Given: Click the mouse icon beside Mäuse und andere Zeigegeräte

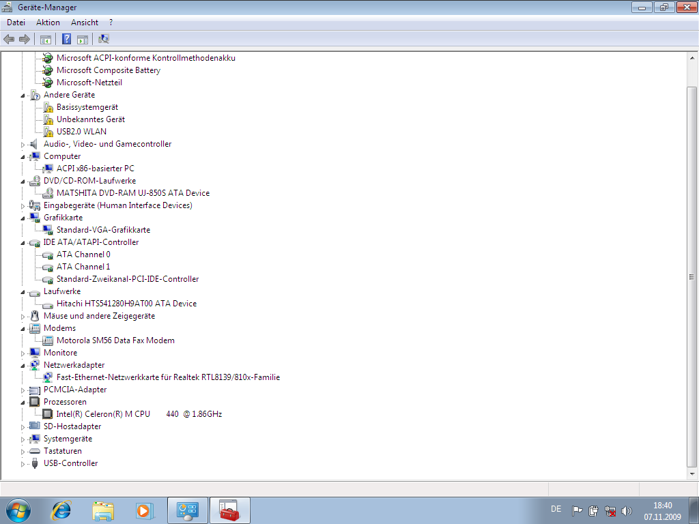Looking at the screenshot, I should click(x=35, y=316).
